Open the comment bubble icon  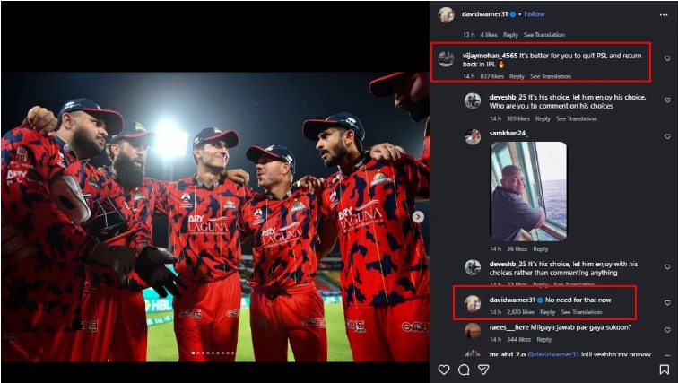(464, 370)
